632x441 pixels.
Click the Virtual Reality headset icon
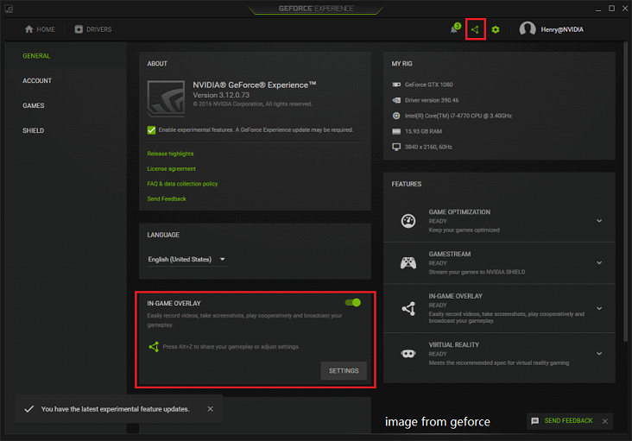(x=408, y=354)
